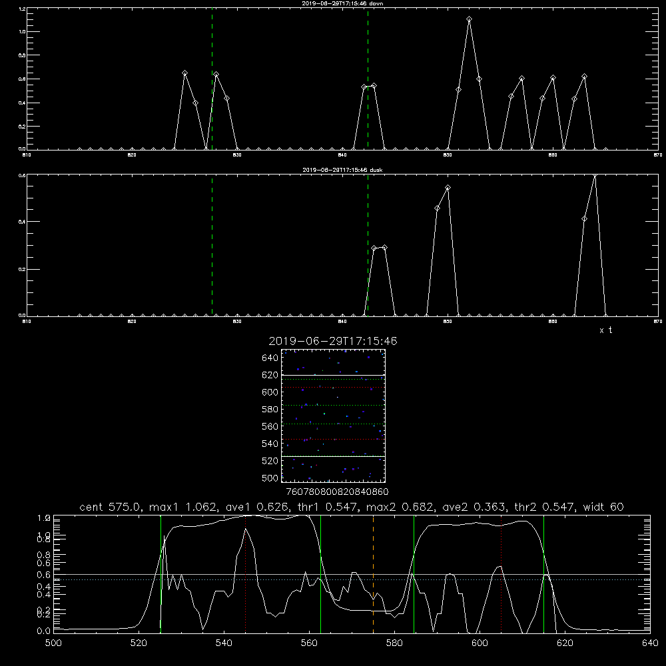The width and height of the screenshot is (666, 666).
Task: Click the 'x t' axis label
Action: click(x=605, y=330)
